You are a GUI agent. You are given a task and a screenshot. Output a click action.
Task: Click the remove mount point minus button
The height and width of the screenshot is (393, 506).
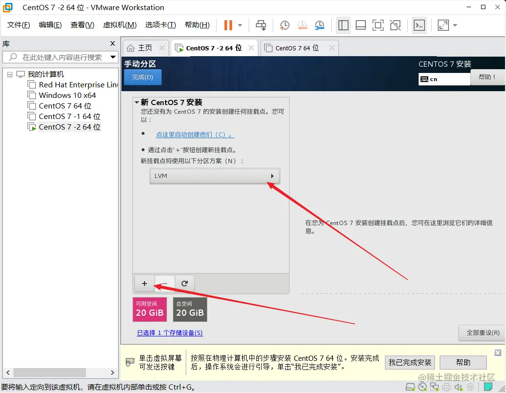click(x=165, y=283)
